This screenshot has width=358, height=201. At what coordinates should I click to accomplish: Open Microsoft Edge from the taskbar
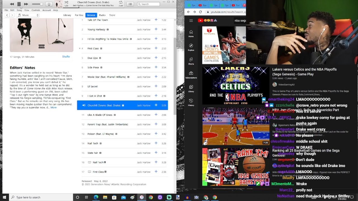(x=96, y=197)
